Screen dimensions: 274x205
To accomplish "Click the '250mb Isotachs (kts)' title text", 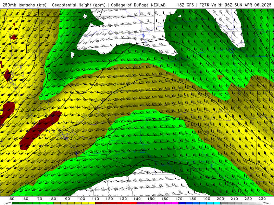I will click(24, 5).
